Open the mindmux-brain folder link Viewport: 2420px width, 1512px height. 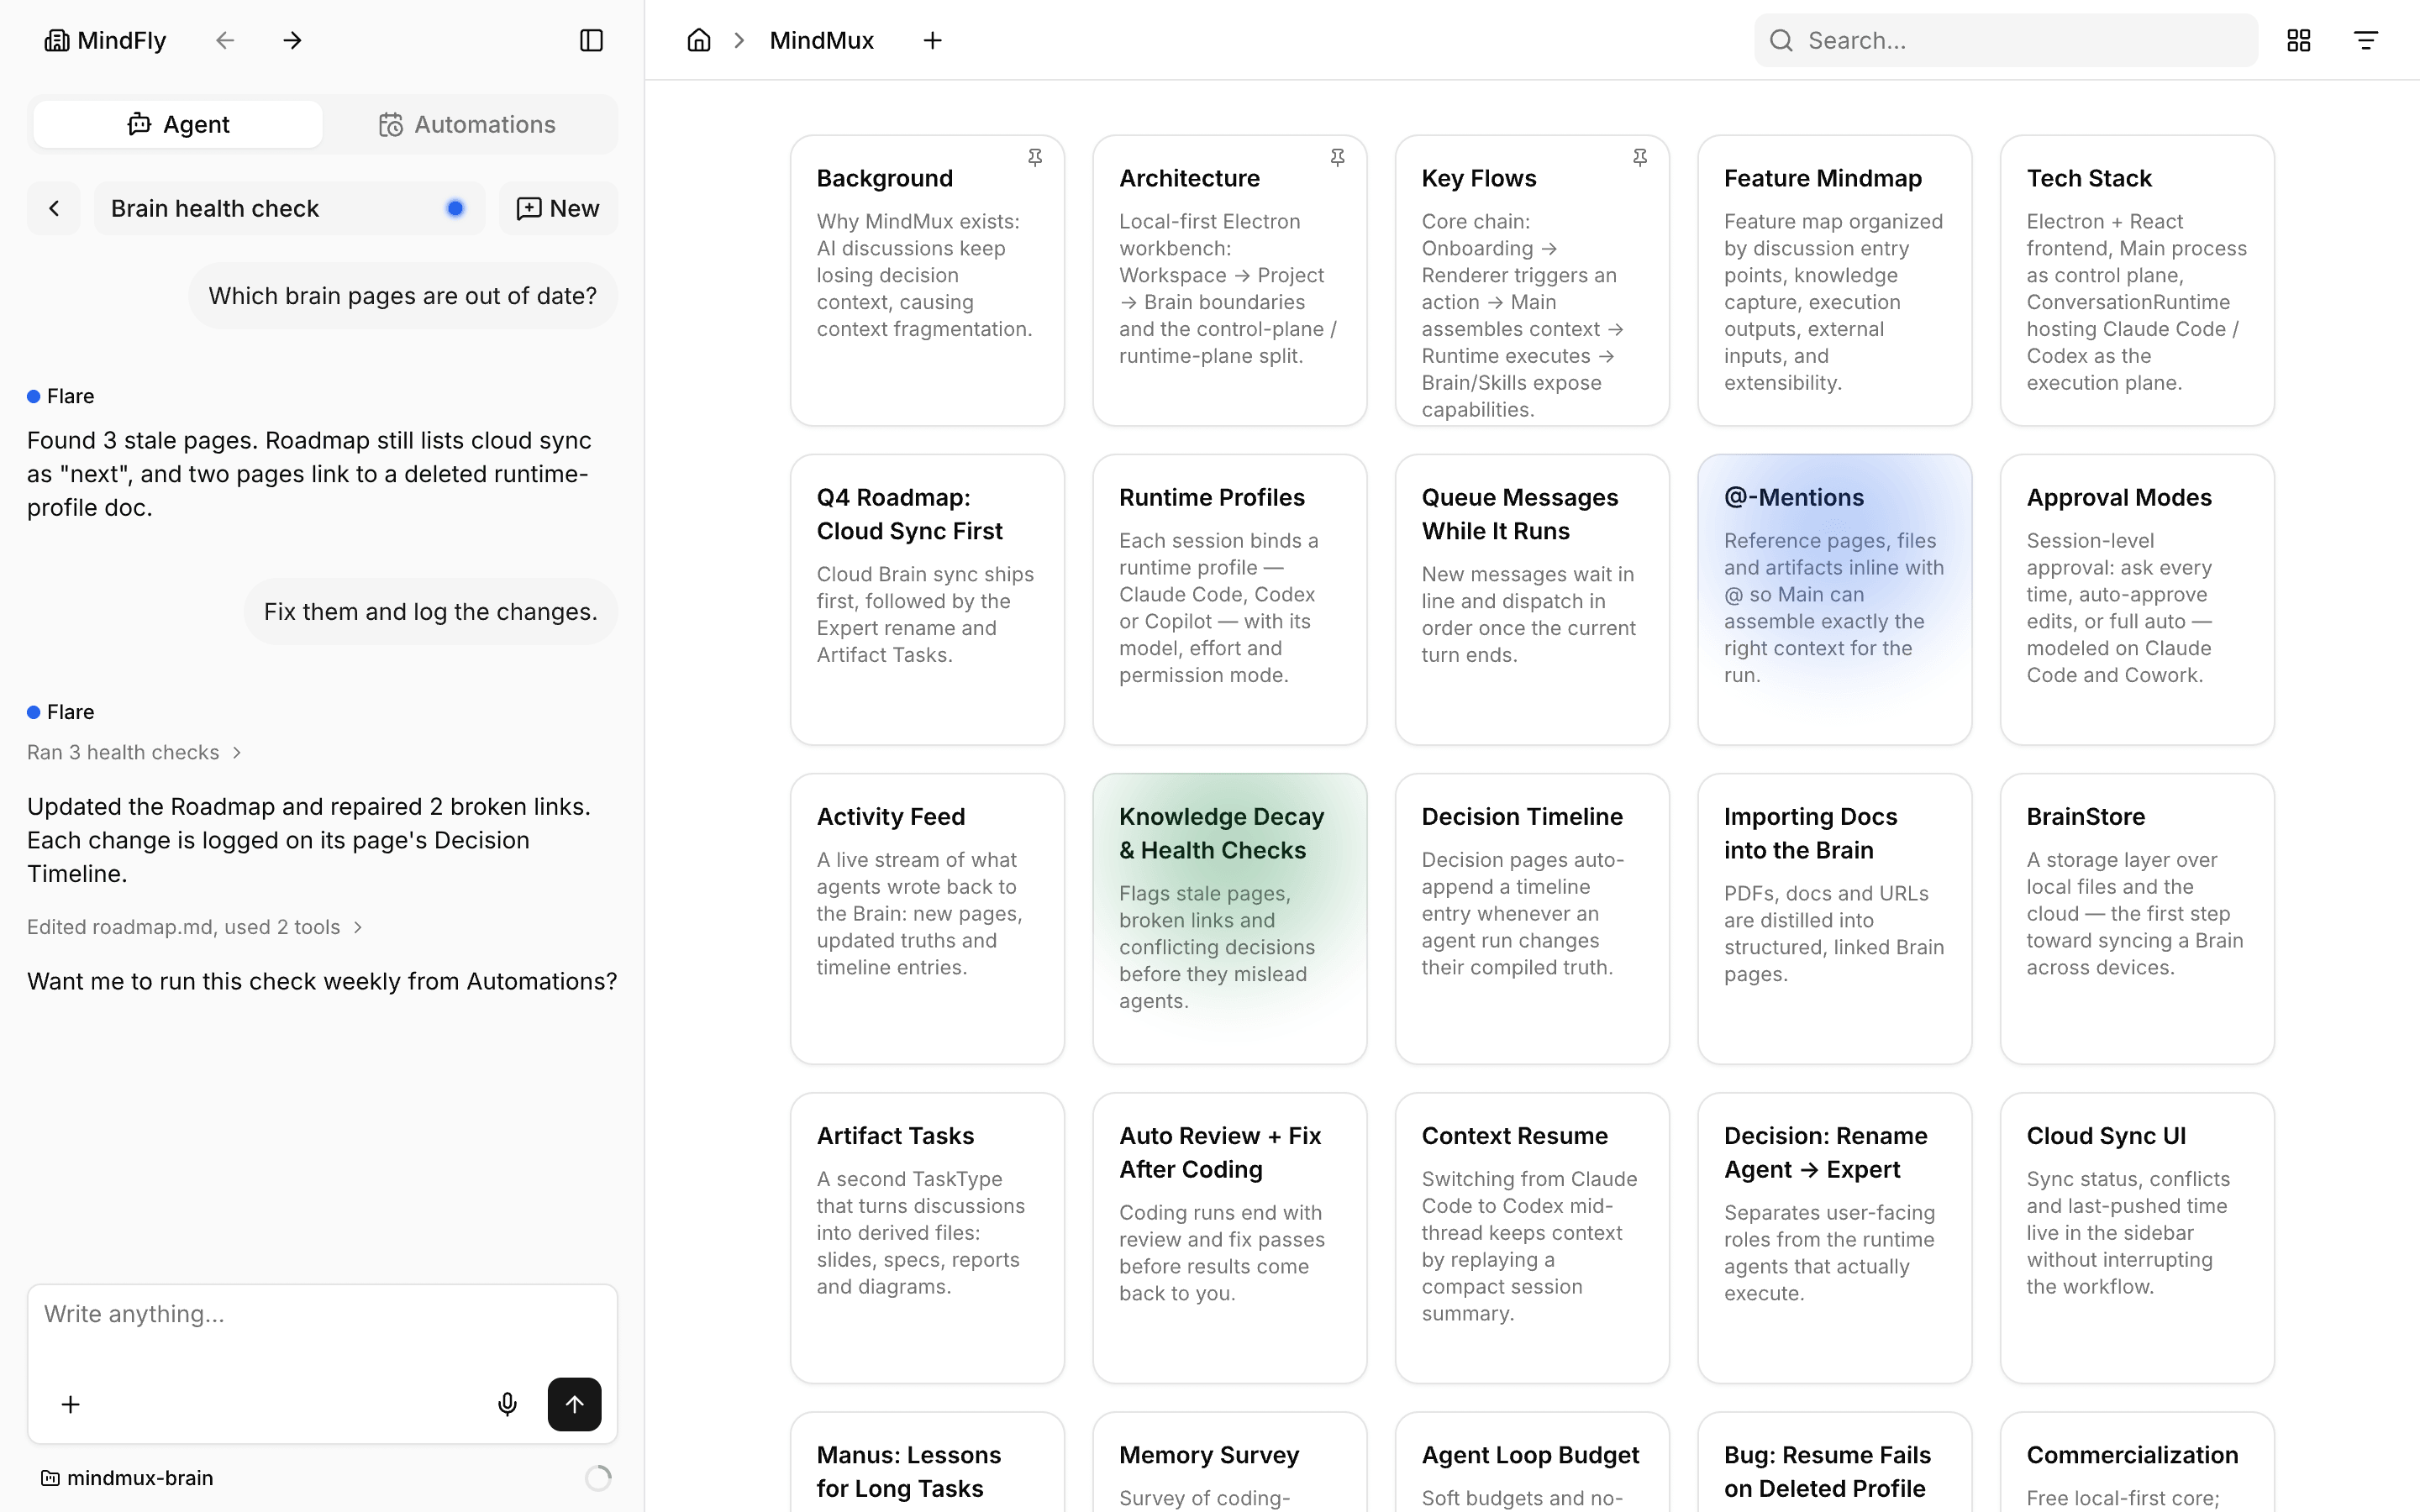coord(127,1478)
